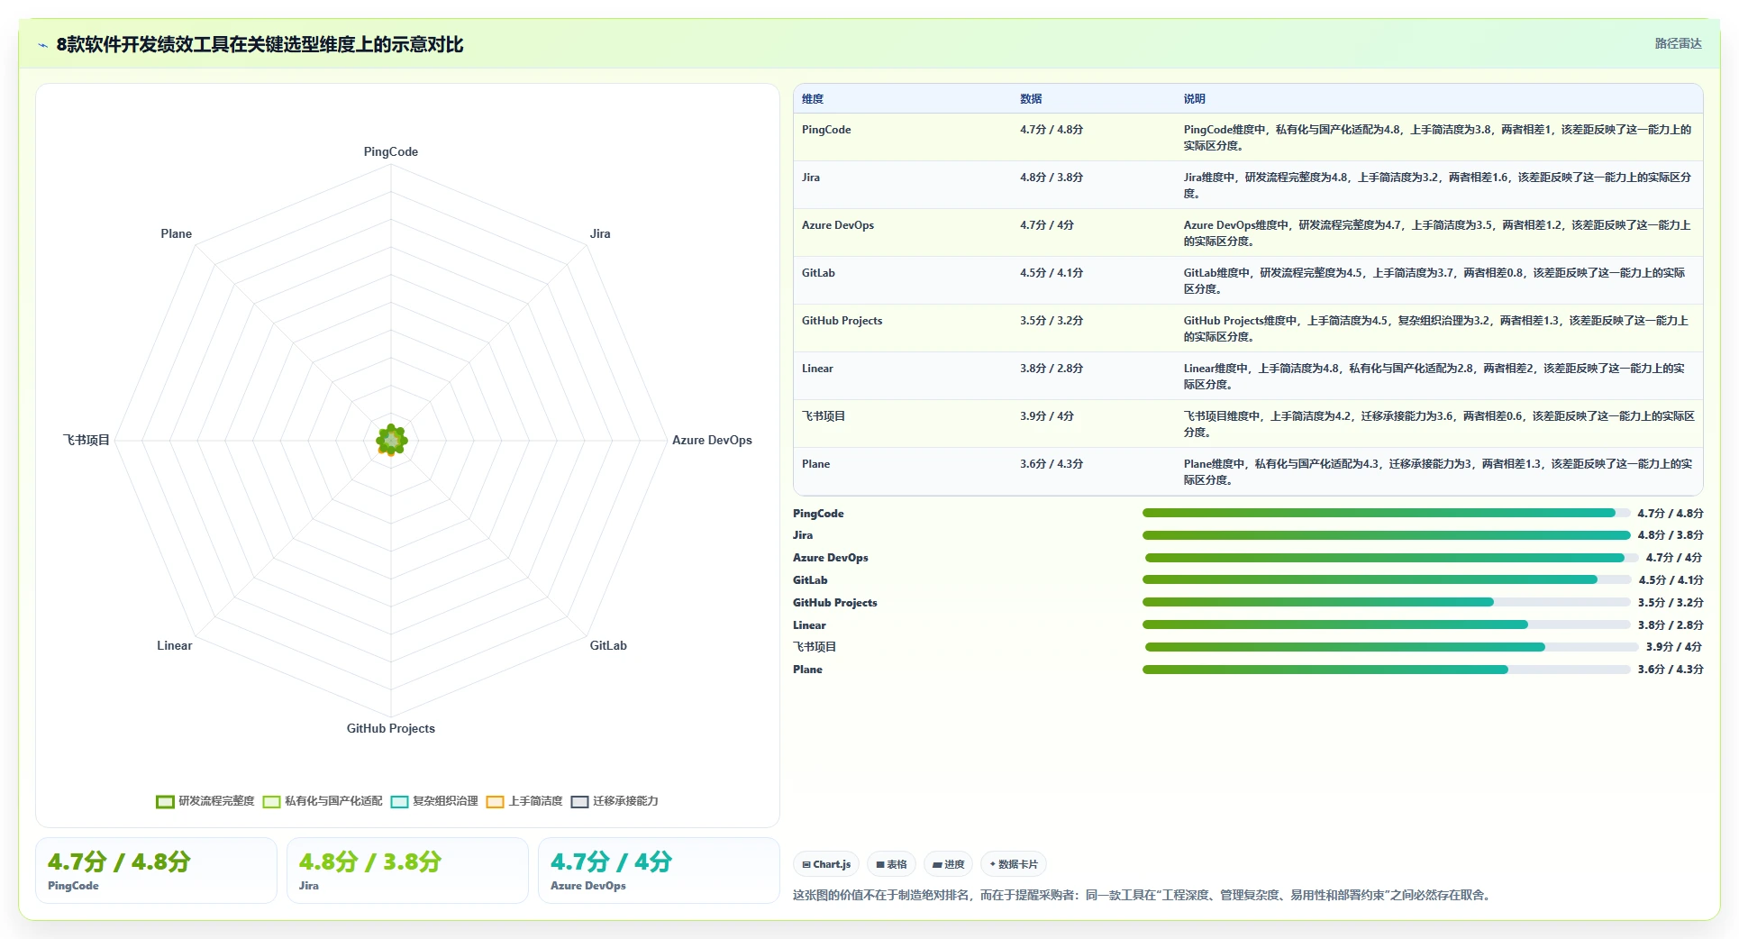
Task: Click the Plane progress bar
Action: tap(1386, 670)
